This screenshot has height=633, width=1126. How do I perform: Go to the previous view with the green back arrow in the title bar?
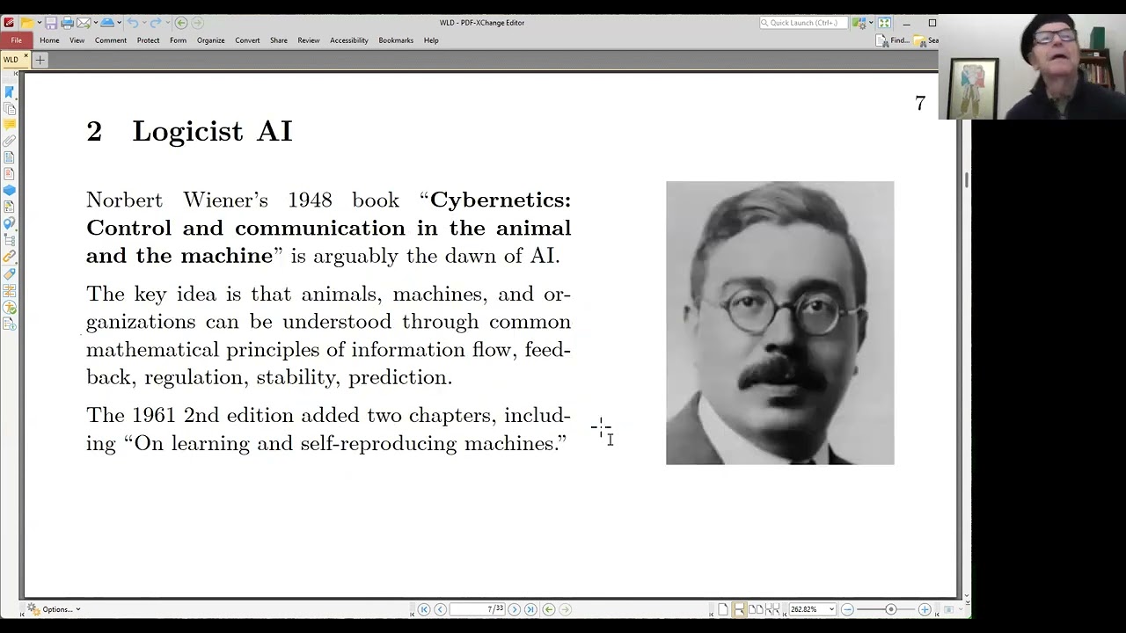(180, 23)
